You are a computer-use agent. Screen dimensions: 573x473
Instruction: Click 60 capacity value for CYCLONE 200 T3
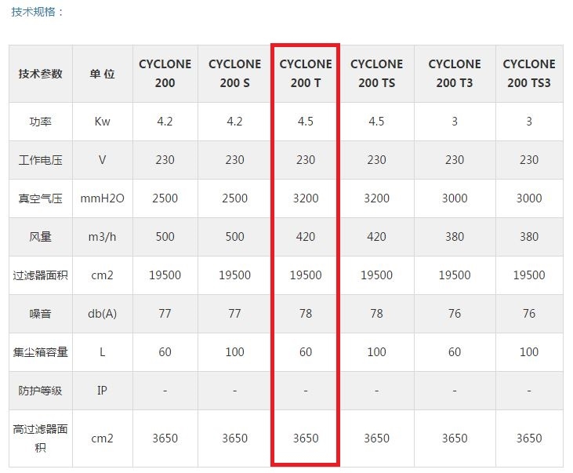(455, 352)
